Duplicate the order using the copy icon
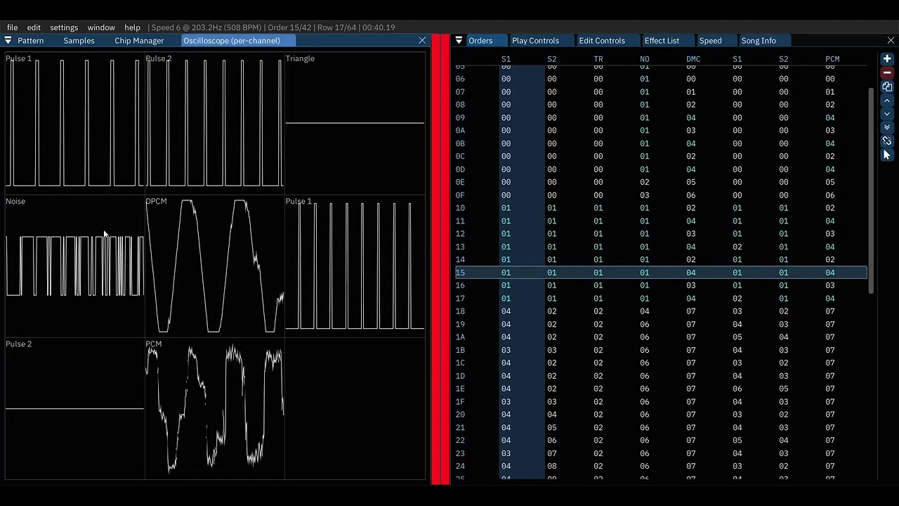 (887, 86)
